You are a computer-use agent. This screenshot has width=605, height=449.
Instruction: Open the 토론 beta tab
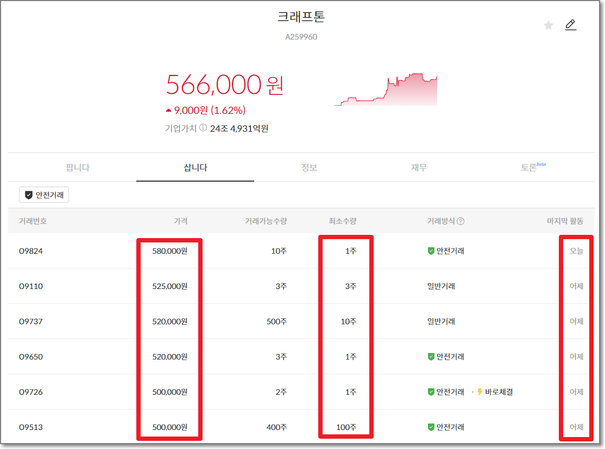533,167
